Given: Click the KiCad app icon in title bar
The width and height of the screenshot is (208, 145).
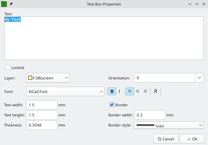Looking at the screenshot, I should click(4, 4).
